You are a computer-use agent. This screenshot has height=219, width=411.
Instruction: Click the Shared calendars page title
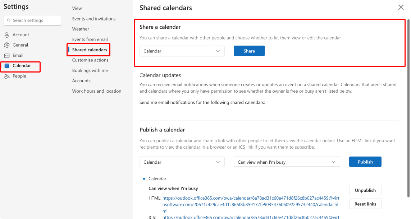[166, 8]
